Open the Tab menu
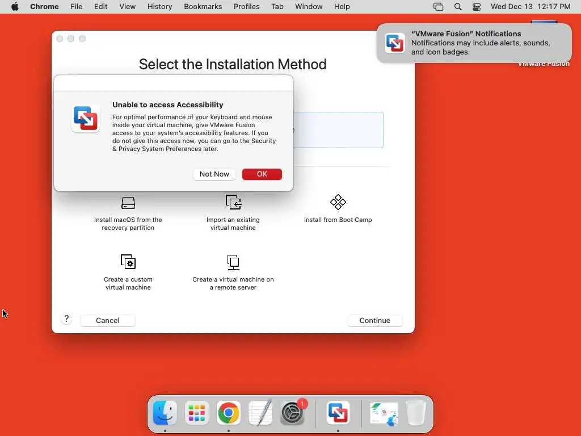Viewport: 581px width, 436px height. pos(277,6)
